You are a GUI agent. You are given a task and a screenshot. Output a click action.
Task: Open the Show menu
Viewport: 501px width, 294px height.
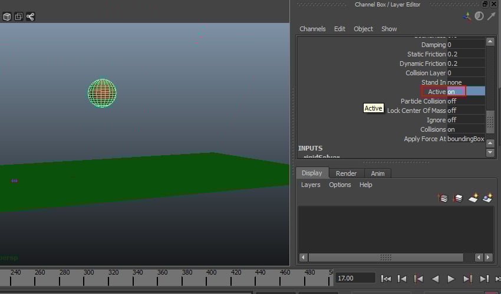pos(389,29)
